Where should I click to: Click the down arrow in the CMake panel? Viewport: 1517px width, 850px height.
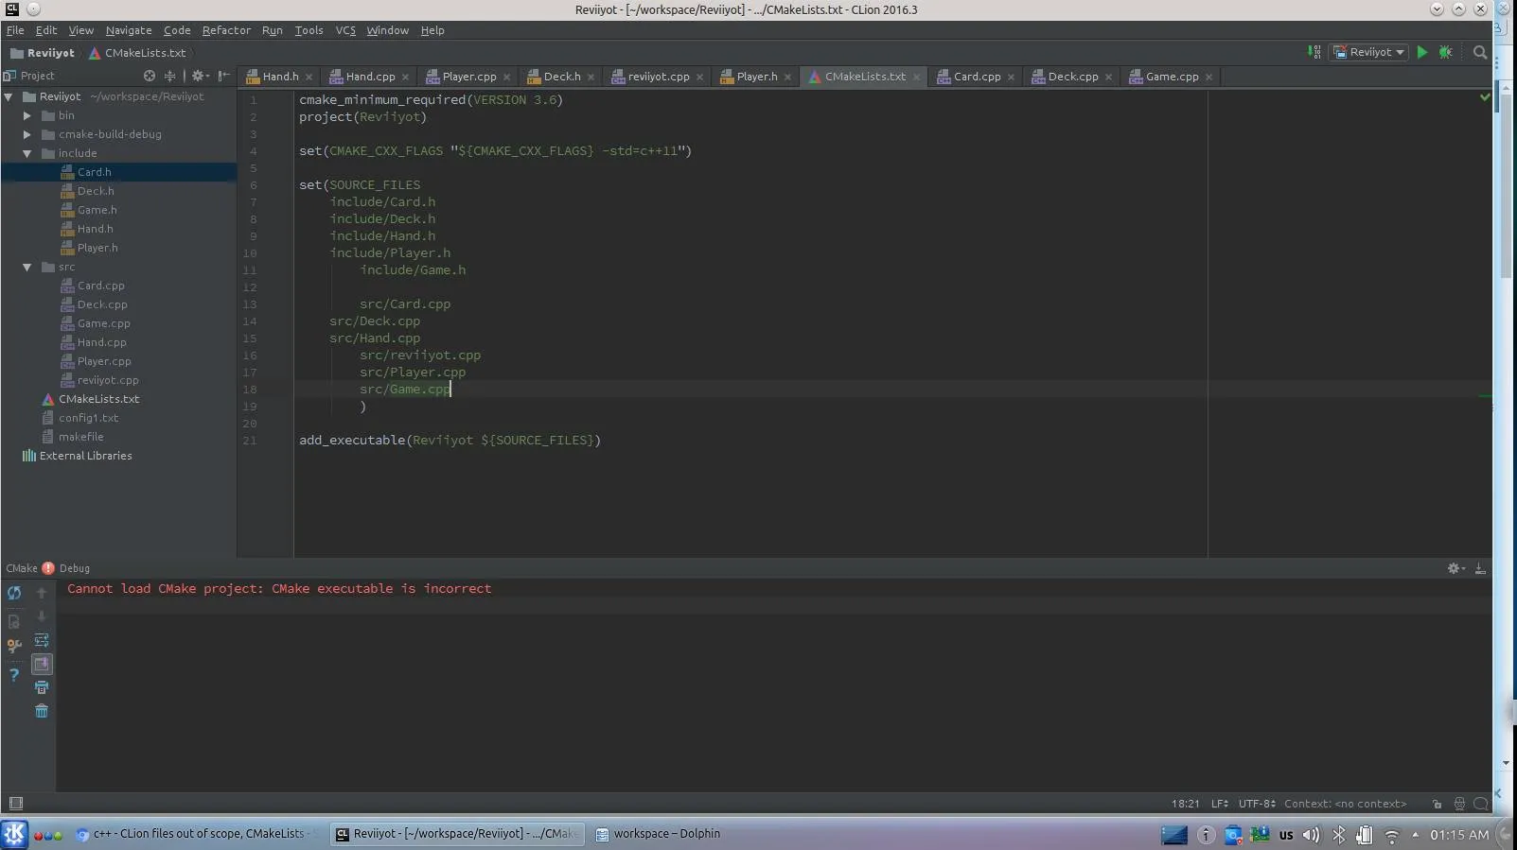click(x=42, y=616)
